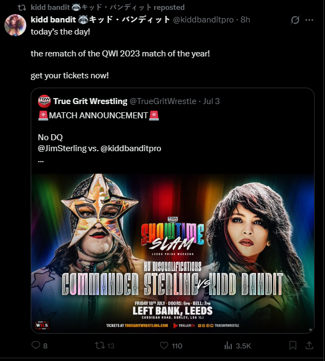
Task: Click the Grok explain icon
Action: 295,20
